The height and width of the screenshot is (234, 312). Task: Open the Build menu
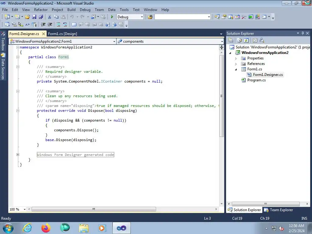pyautogui.click(x=71, y=9)
